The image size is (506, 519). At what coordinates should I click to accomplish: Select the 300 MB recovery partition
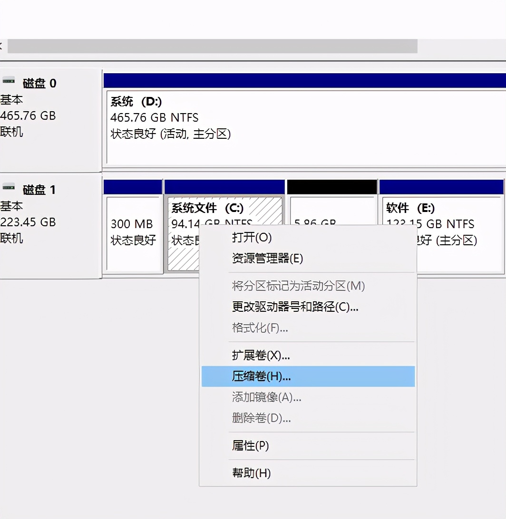click(x=133, y=233)
